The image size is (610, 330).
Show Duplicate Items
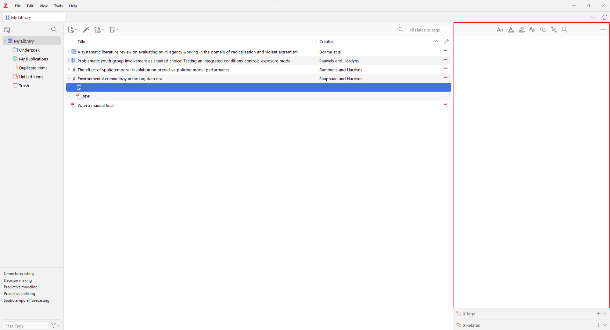[x=33, y=68]
